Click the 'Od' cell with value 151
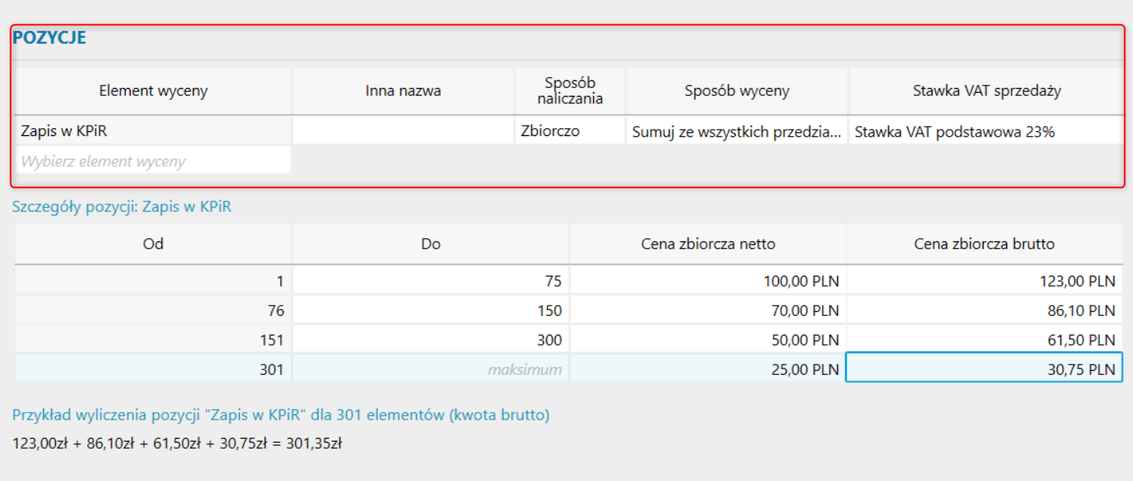 click(x=153, y=339)
